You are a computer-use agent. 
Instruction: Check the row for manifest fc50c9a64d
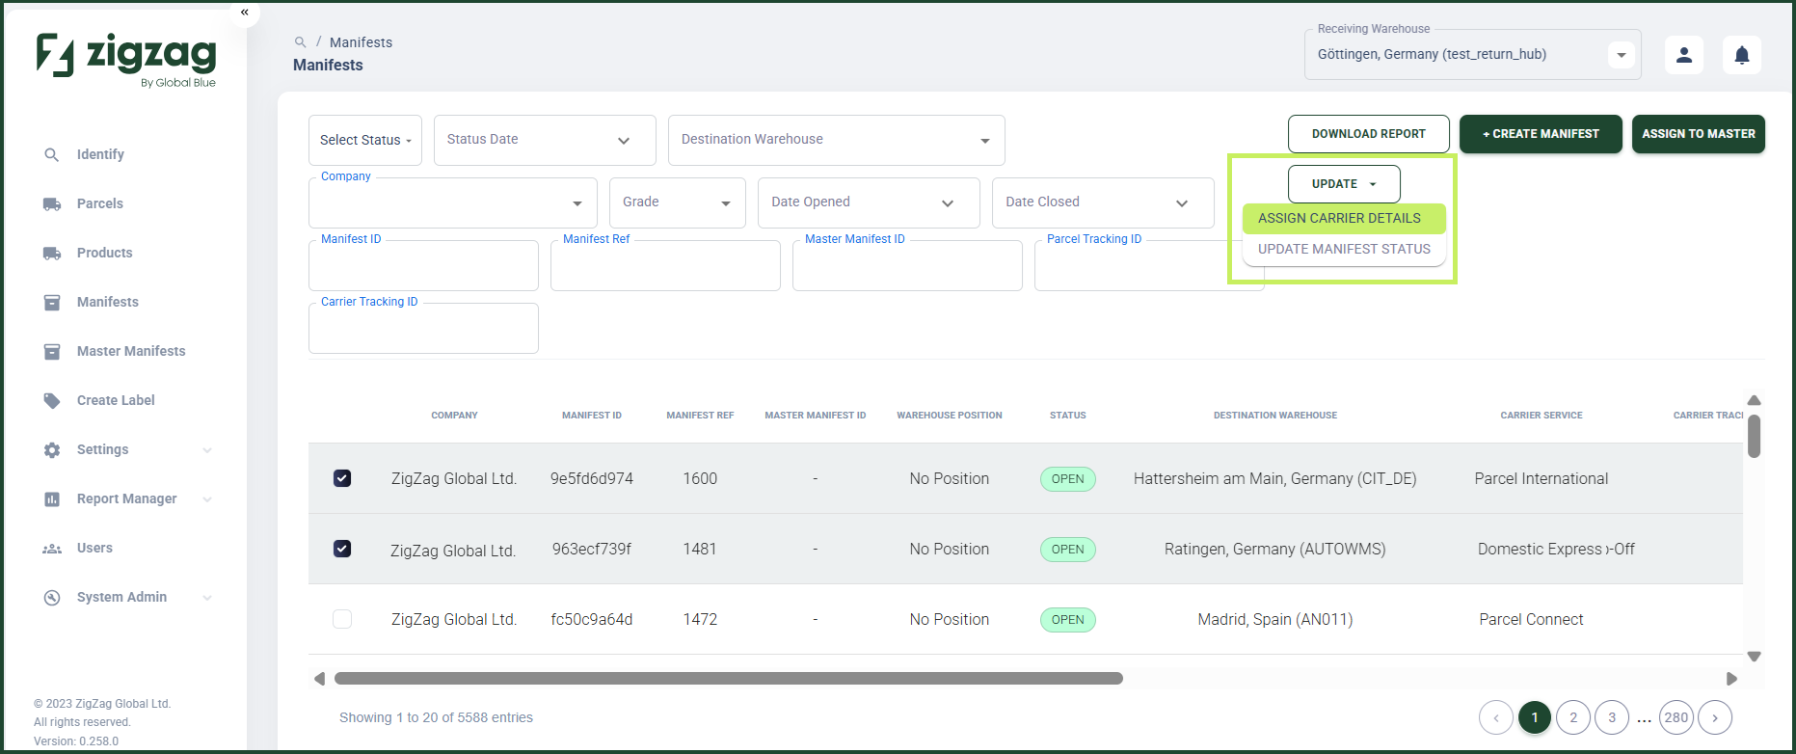[342, 619]
